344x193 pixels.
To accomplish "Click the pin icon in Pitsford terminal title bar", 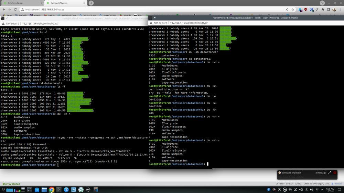I will point(155,18).
